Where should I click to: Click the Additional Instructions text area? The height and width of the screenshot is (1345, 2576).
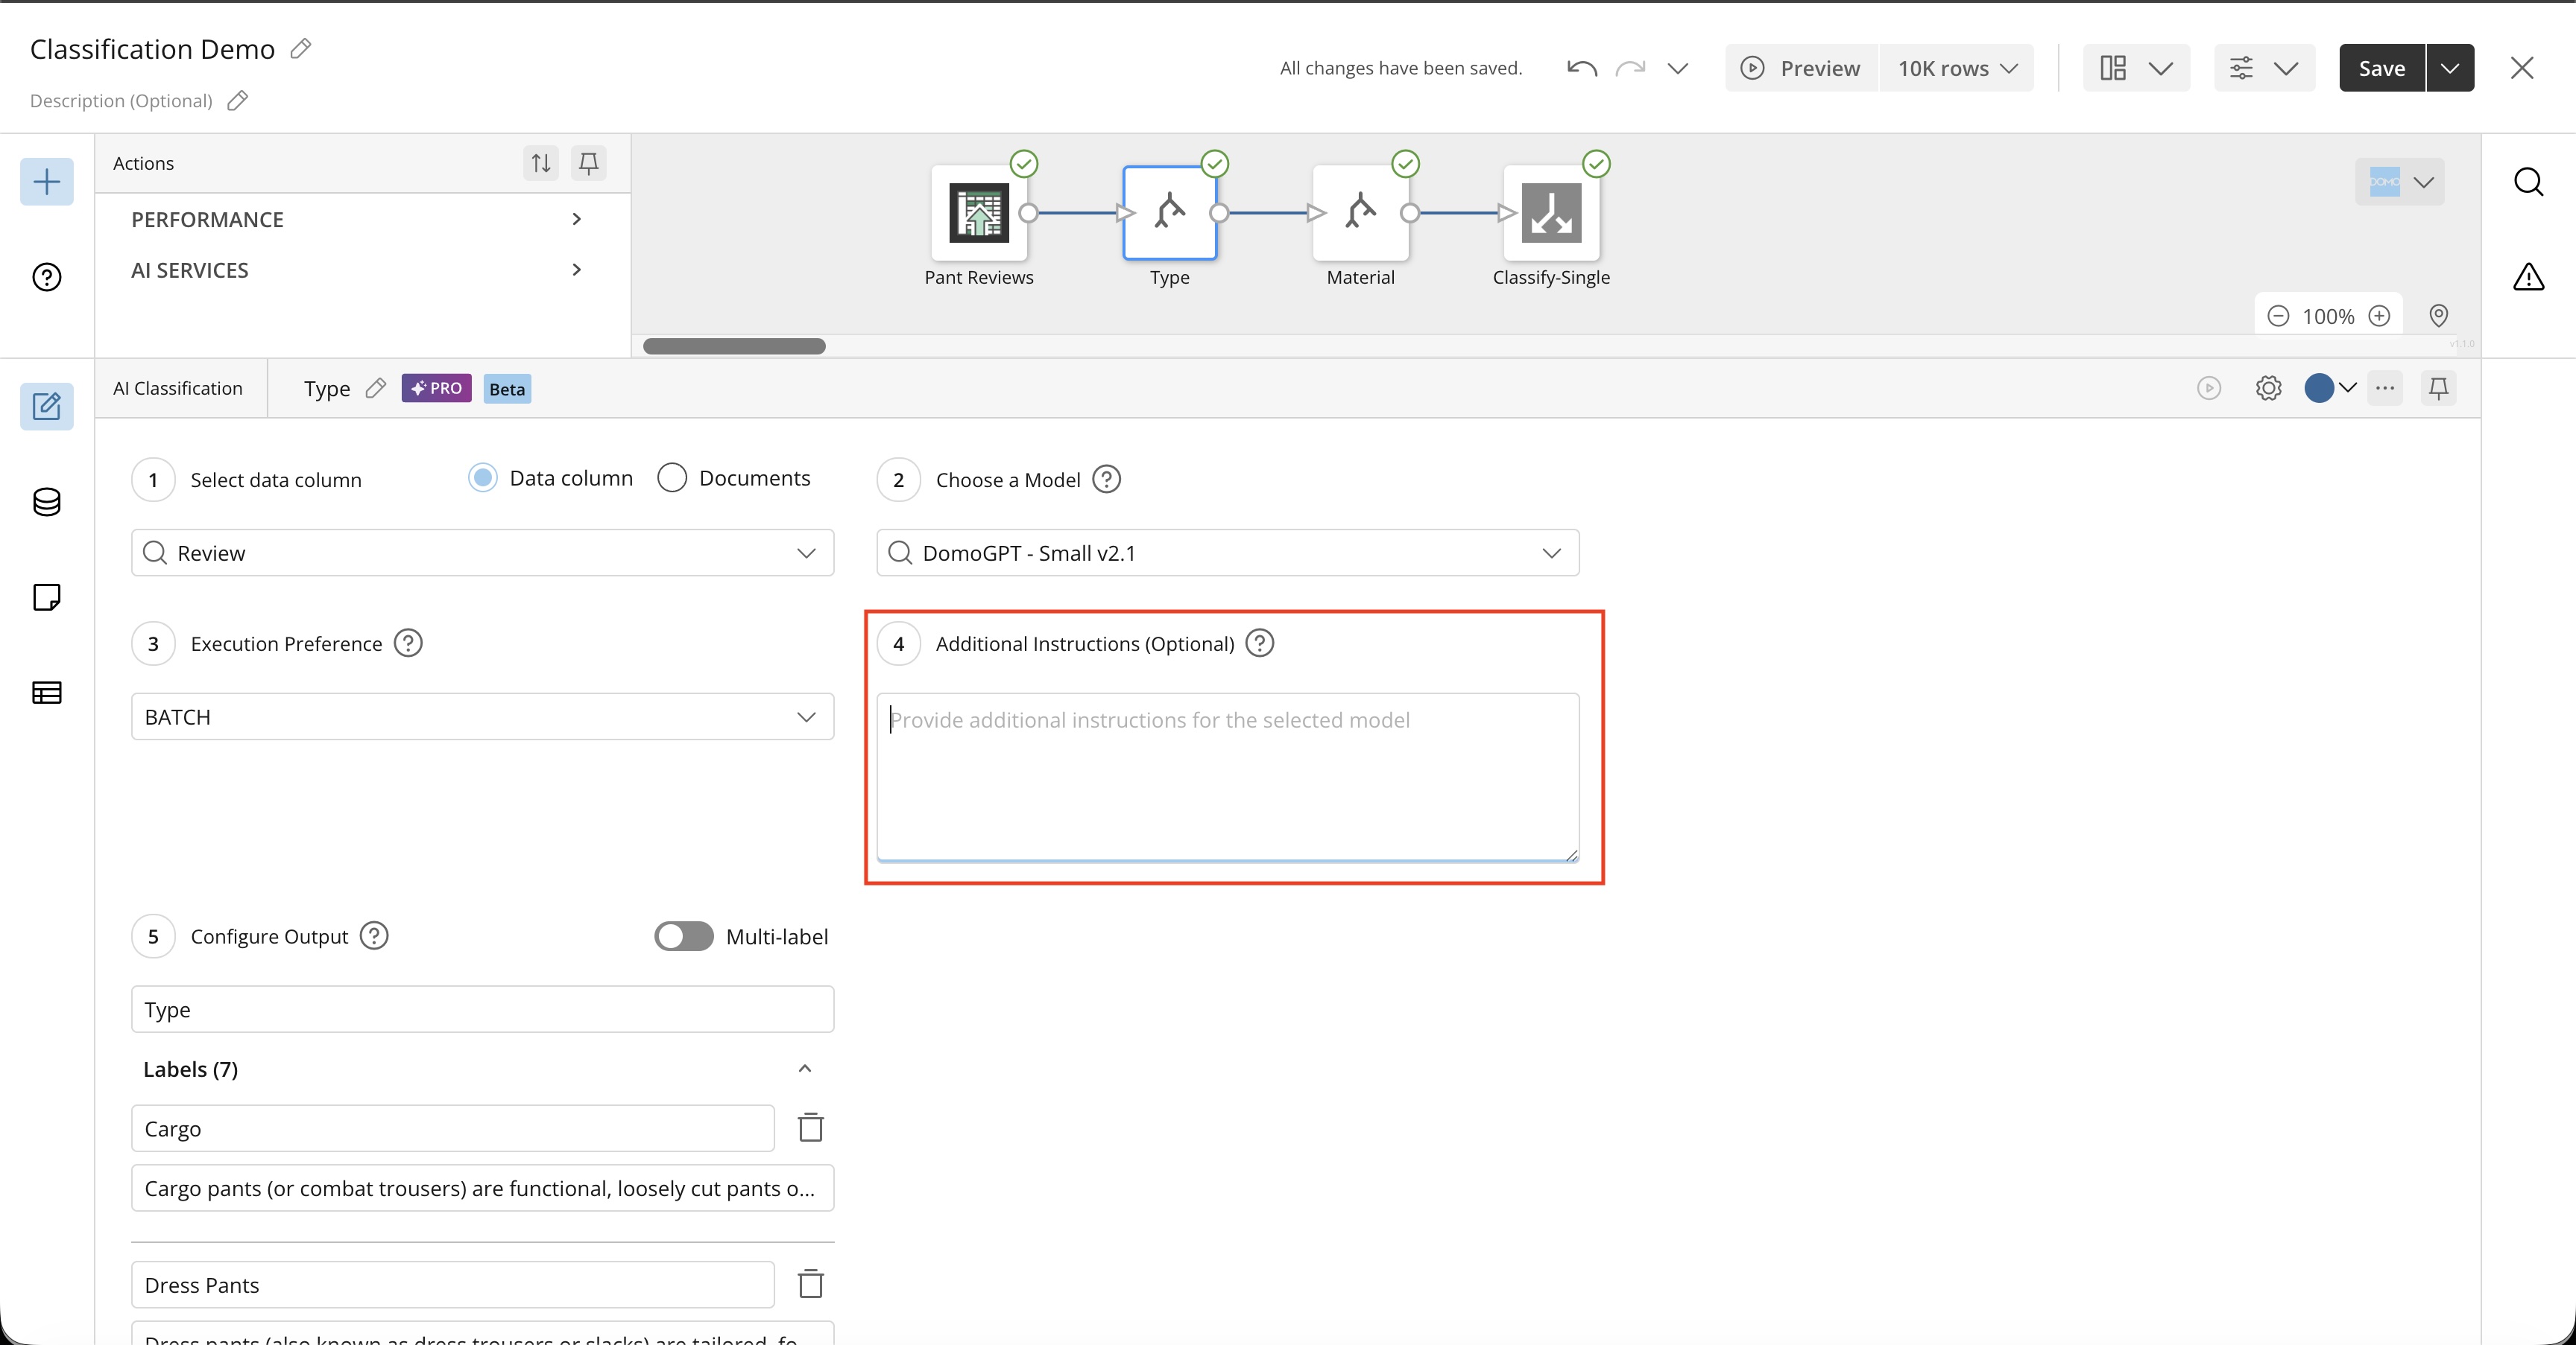tap(1227, 777)
